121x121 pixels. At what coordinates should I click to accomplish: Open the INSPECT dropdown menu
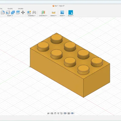(54, 16)
